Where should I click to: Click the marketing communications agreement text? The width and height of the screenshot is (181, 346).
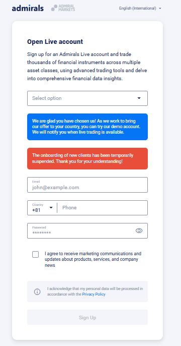93,259
